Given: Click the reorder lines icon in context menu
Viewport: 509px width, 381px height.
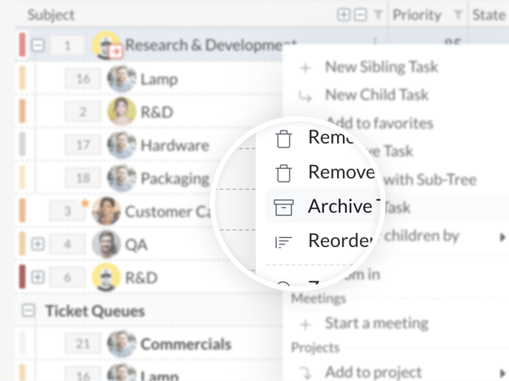Looking at the screenshot, I should (283, 242).
